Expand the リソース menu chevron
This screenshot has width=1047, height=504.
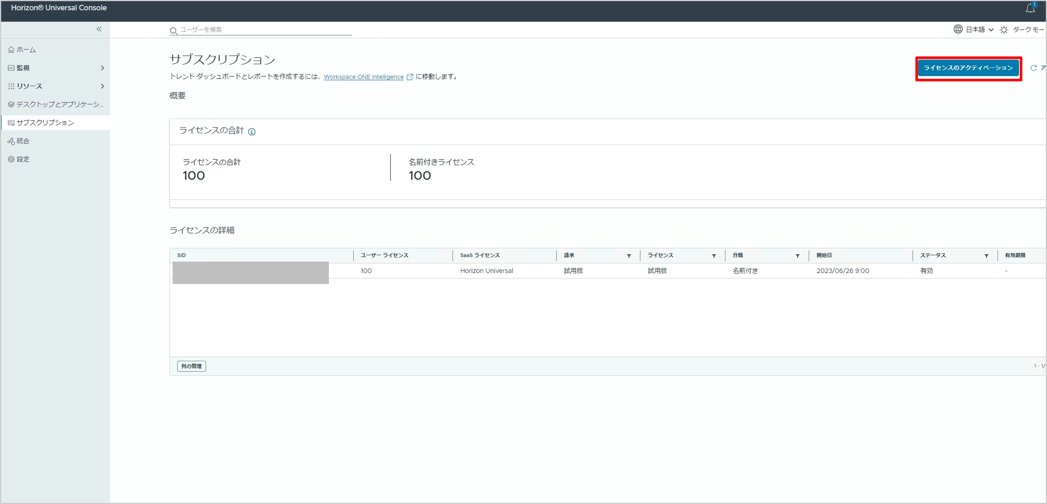[102, 86]
